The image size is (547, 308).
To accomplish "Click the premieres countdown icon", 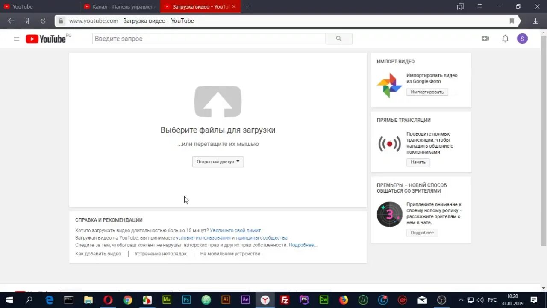I will (390, 214).
